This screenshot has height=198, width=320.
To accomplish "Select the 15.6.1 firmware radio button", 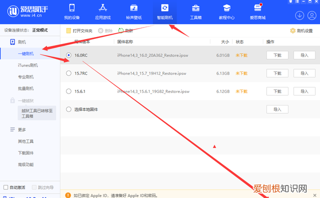I will (69, 91).
